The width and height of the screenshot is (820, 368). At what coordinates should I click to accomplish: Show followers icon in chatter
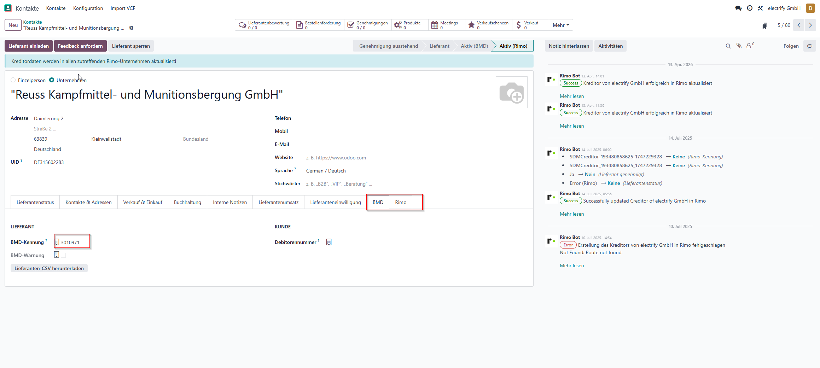[x=750, y=46]
